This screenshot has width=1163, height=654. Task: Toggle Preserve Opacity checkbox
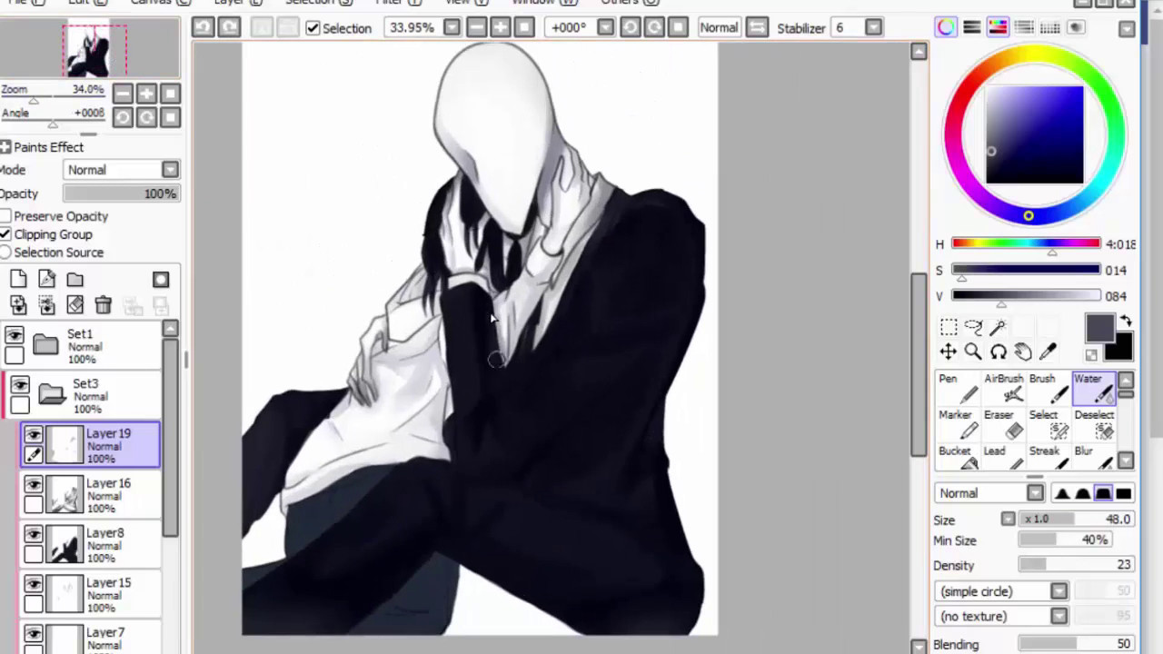pos(5,216)
